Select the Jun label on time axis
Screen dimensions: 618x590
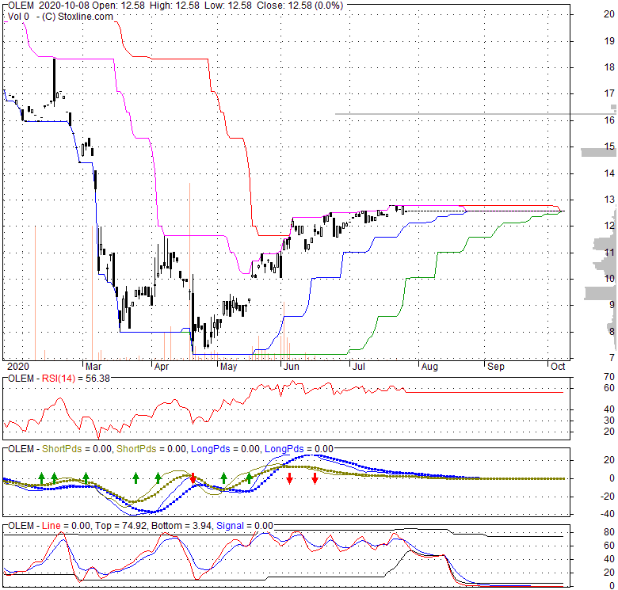[292, 367]
